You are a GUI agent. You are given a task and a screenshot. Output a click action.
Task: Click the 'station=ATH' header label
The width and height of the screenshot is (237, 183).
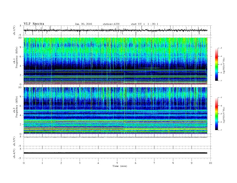click(x=111, y=24)
